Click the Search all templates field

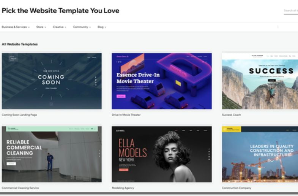291,11
